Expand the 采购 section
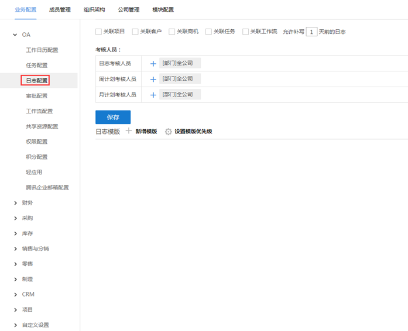408x331 pixels. 15,218
